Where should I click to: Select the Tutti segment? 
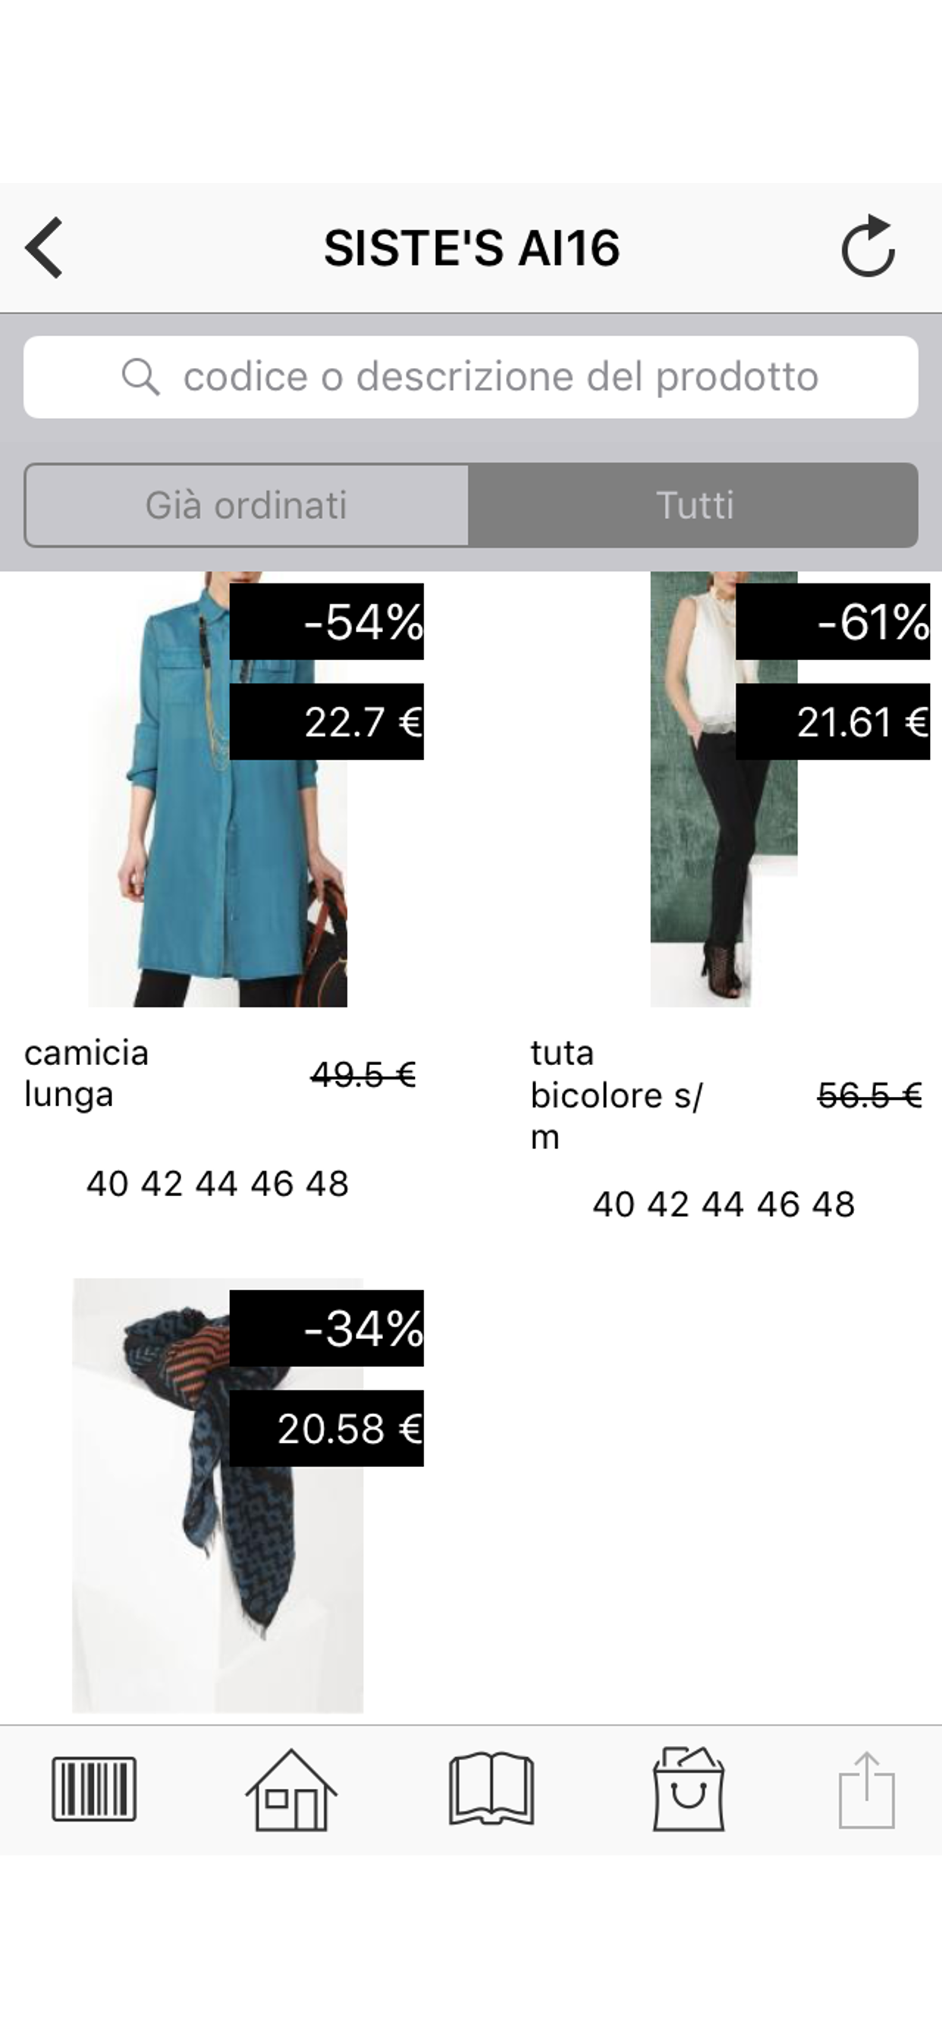coord(693,505)
